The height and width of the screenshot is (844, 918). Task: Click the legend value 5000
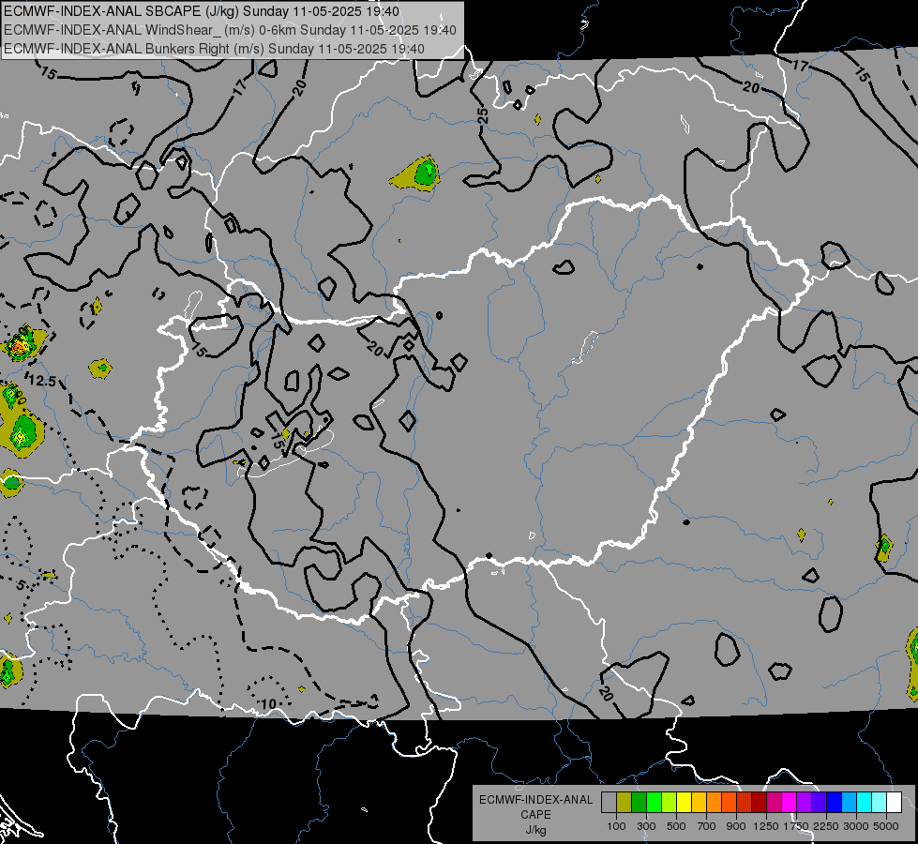point(886,826)
